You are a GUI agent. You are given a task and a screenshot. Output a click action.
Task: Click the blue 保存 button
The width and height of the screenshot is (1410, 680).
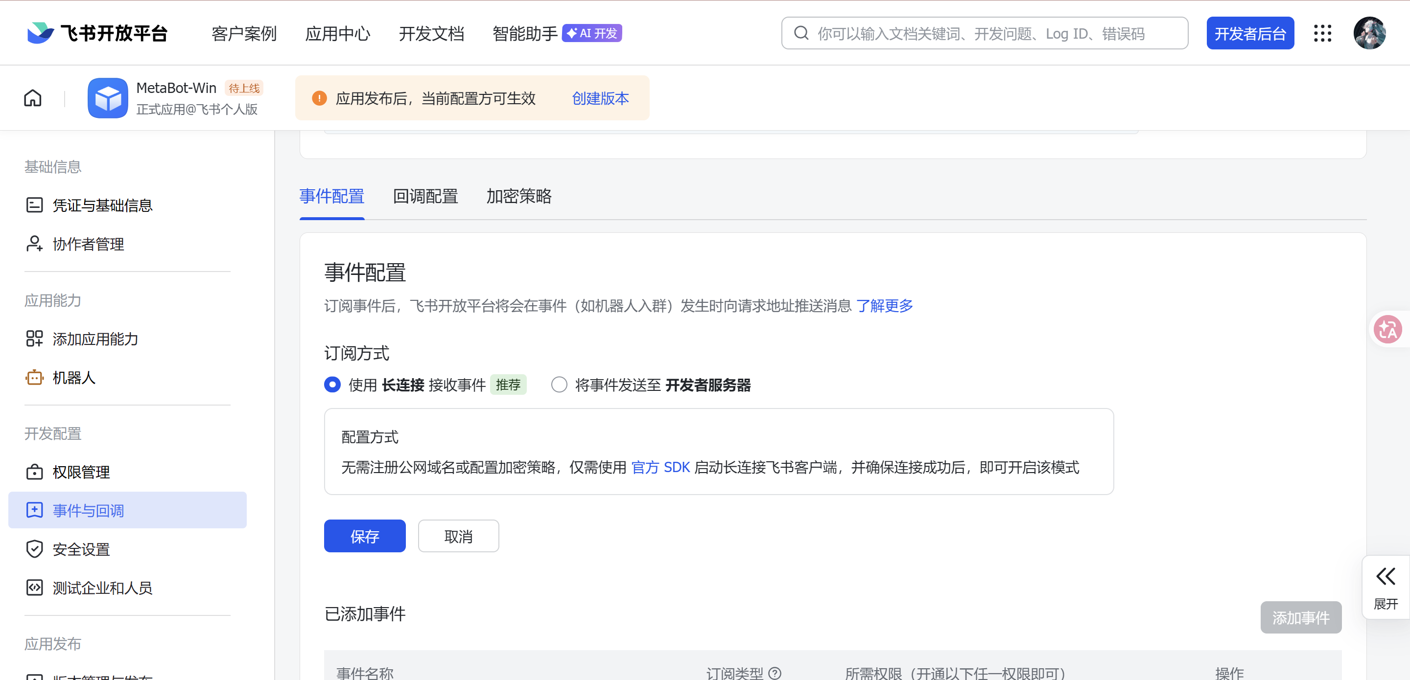365,536
